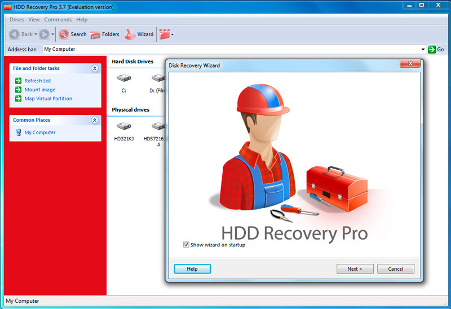Open My Computer in Common Places

(40, 133)
